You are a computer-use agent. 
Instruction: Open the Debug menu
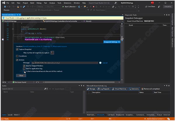[39, 3]
